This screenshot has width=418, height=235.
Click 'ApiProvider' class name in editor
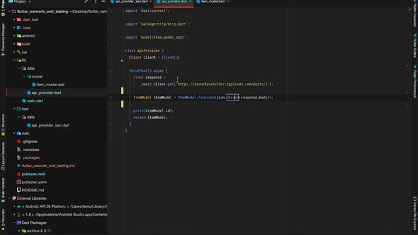[x=148, y=51]
